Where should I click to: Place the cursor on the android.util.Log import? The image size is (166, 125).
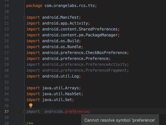click(54, 76)
